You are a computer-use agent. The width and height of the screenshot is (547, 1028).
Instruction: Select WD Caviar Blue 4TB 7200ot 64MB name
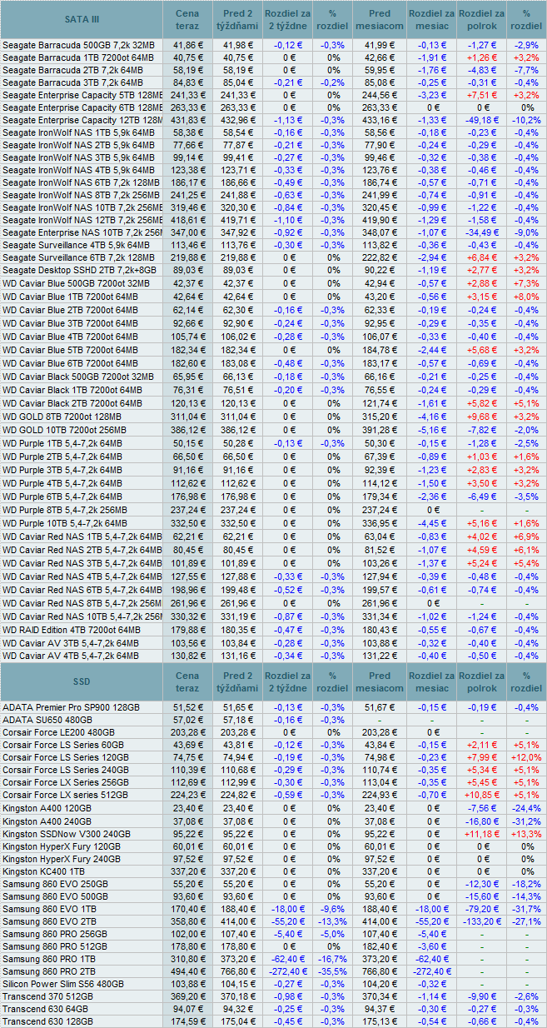click(x=70, y=337)
